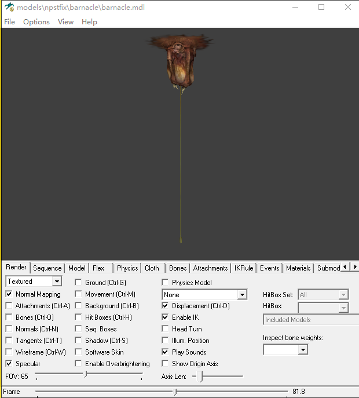
Task: Click the HLMV app icon in title bar
Action: 9,7
